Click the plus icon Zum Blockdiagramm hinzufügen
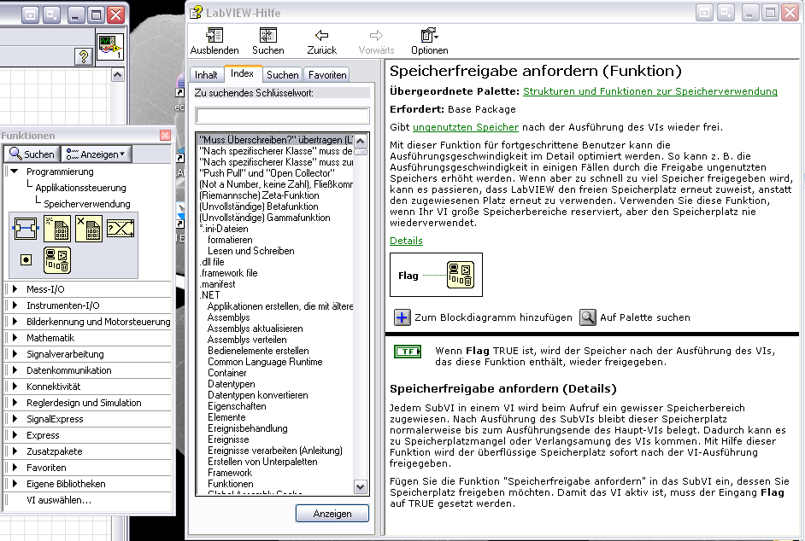 [402, 317]
